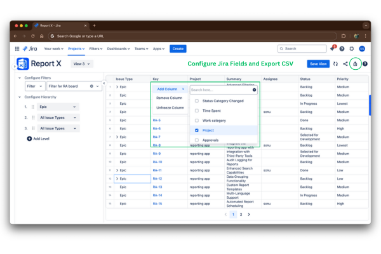Click the drag handle of hierarchy level 2
381x254 pixels.
(x=33, y=117)
